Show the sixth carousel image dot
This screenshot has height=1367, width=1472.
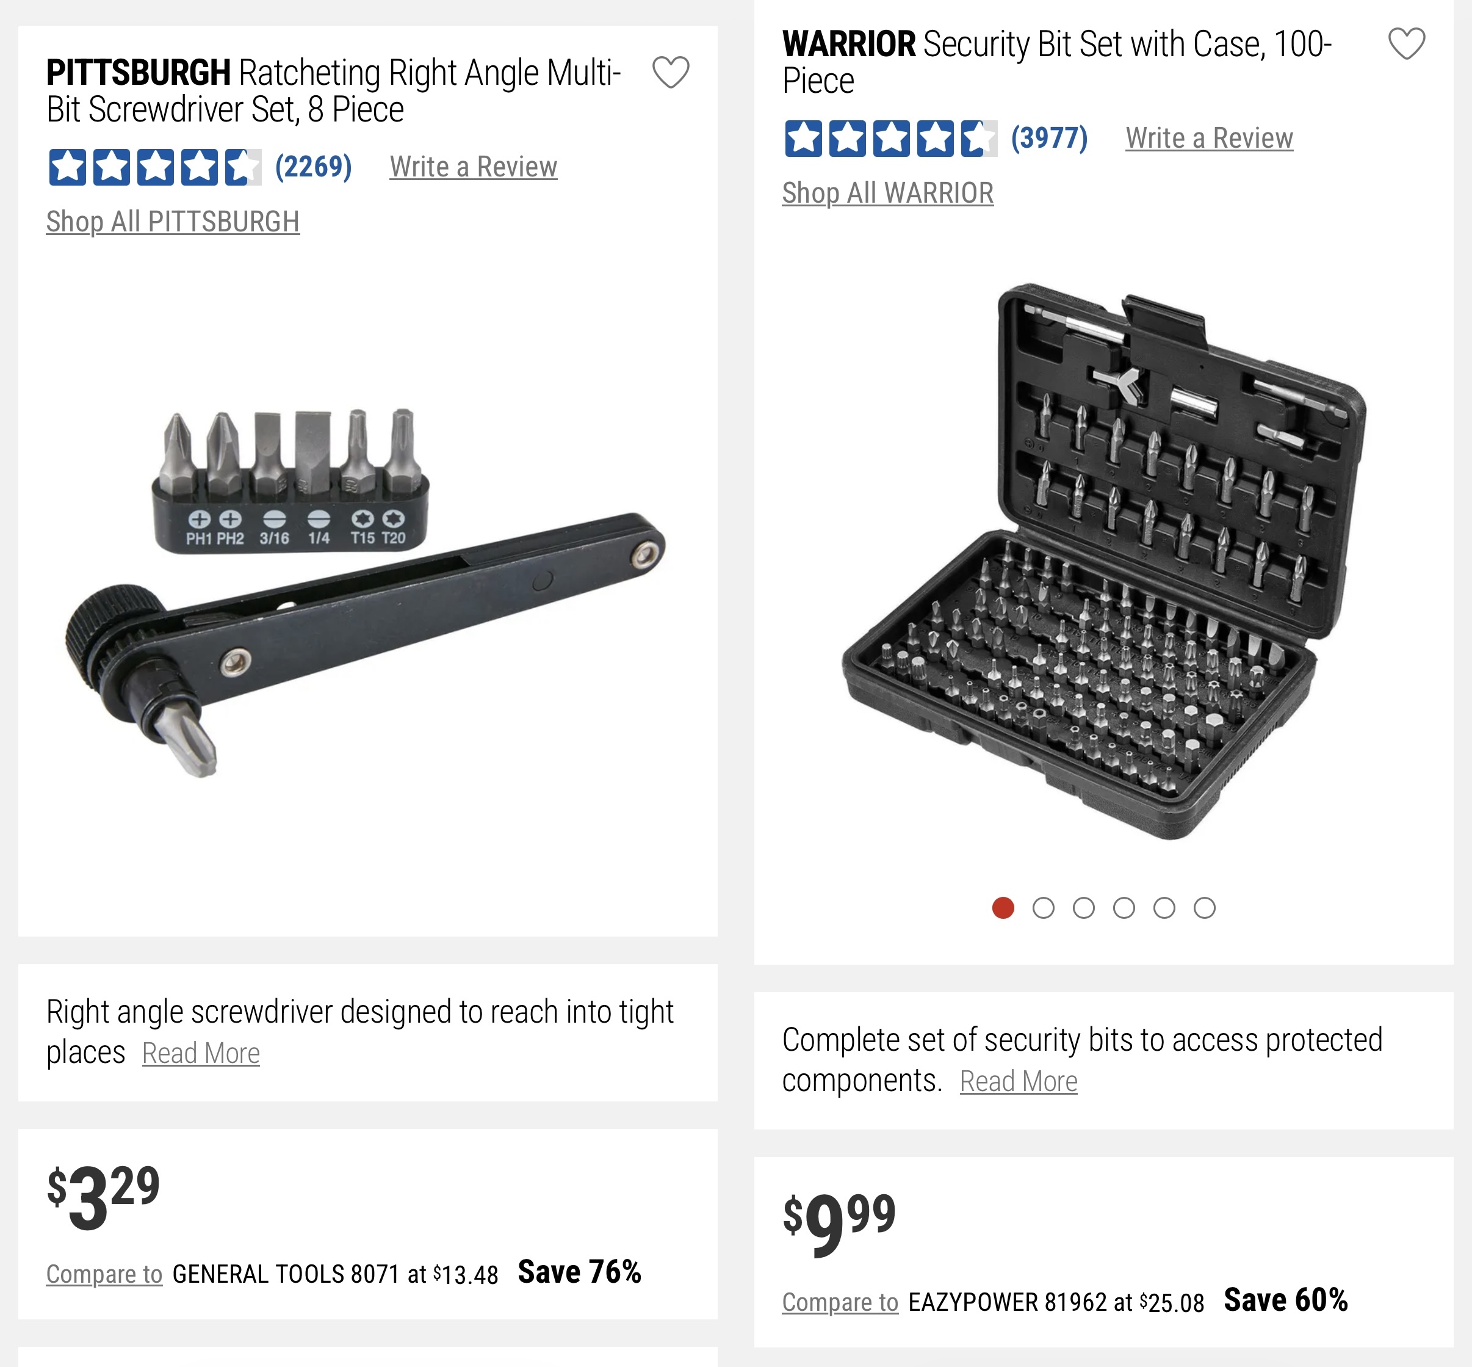(x=1204, y=908)
